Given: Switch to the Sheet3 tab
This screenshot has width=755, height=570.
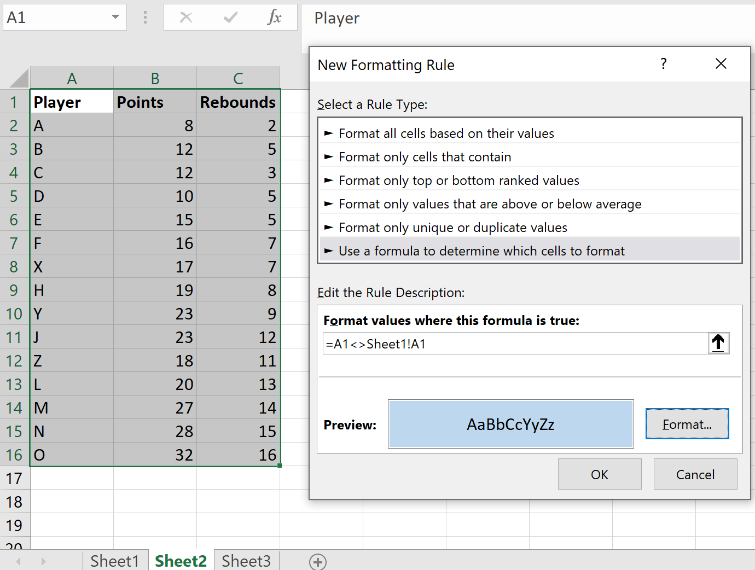Looking at the screenshot, I should [246, 561].
